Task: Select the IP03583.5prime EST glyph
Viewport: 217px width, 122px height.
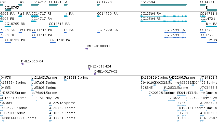Action: coord(66,80)
